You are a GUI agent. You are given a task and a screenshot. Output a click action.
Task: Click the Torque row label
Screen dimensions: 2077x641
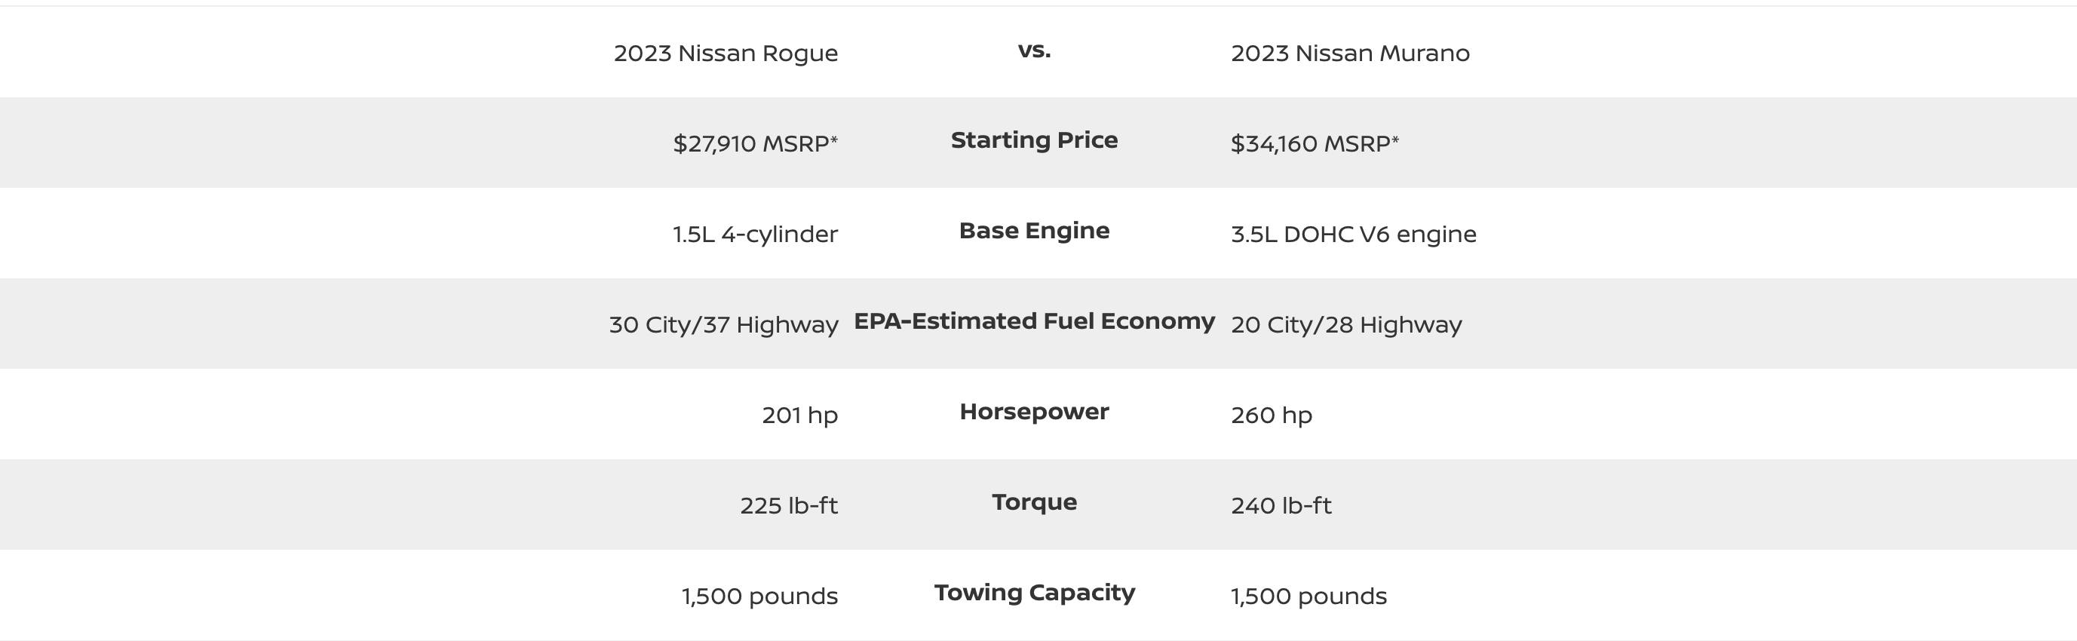(x=1034, y=502)
